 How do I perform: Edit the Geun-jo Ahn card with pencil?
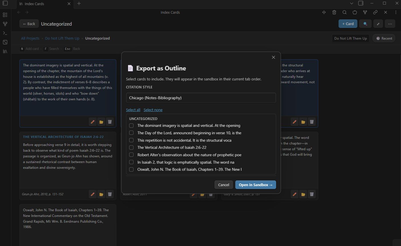93,194
